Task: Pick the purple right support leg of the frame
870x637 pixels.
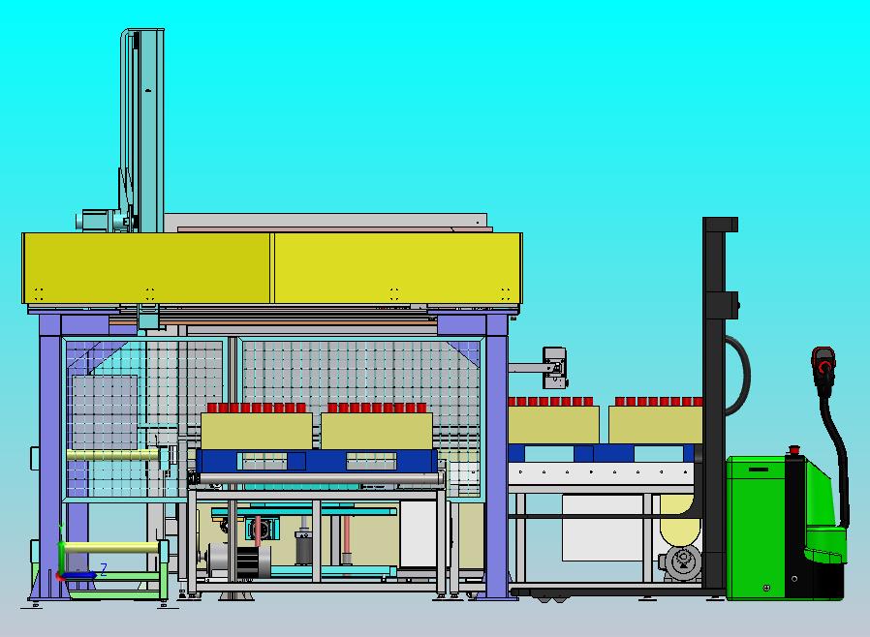Action: pyautogui.click(x=497, y=456)
